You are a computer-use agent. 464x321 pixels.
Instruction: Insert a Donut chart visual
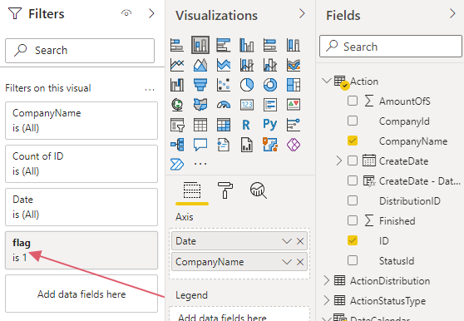(270, 85)
